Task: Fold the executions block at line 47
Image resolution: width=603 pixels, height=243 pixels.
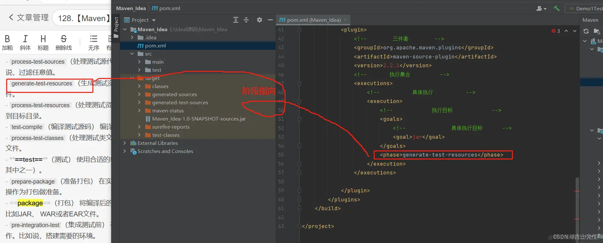Action: (299, 83)
